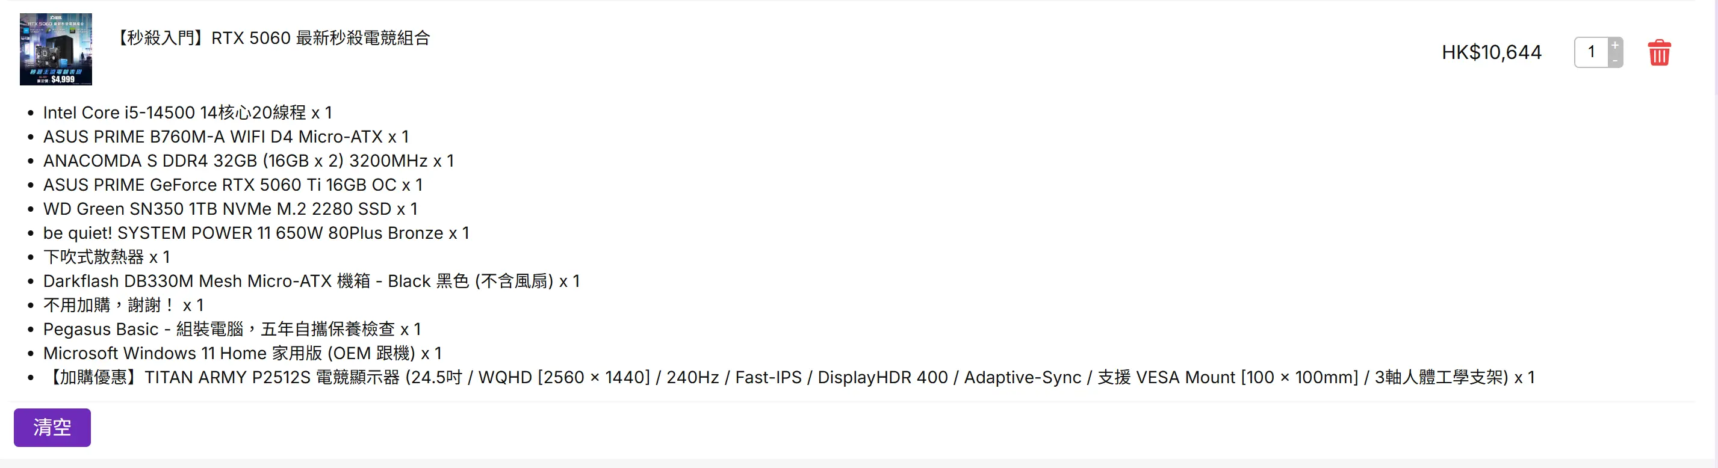Click the Pegasus Basic assembly service item
This screenshot has width=1718, height=468.
coord(232,328)
